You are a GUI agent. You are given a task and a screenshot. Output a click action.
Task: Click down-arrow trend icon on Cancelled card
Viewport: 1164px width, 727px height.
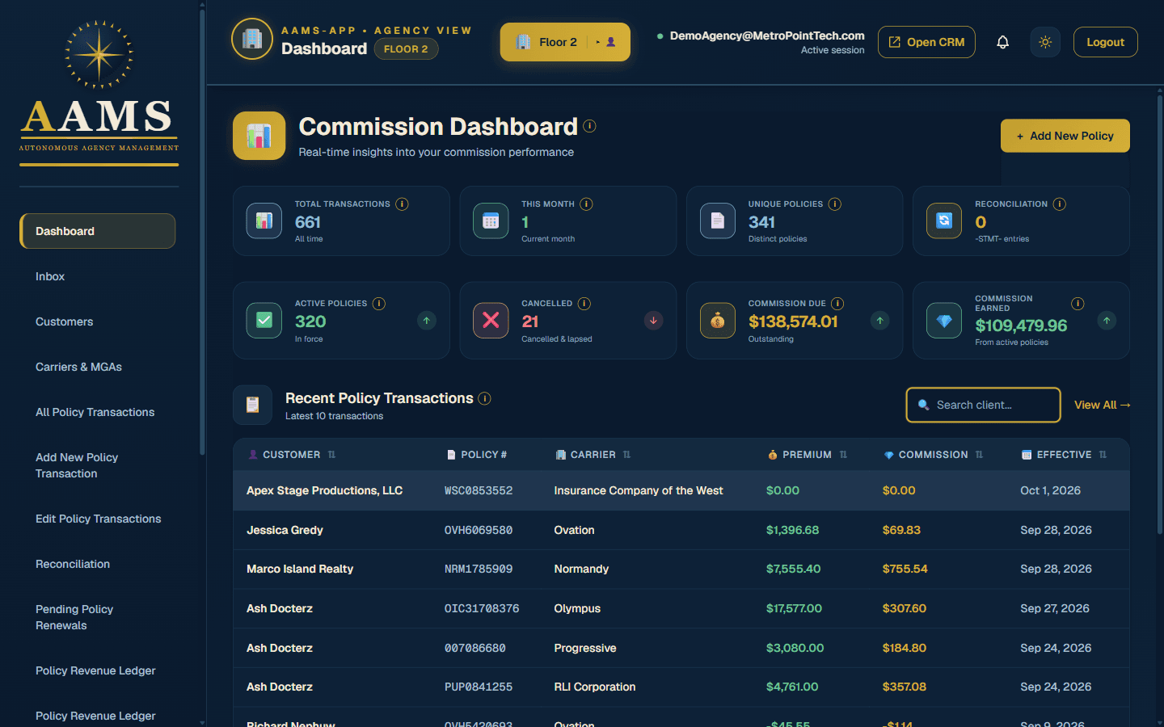pos(653,321)
